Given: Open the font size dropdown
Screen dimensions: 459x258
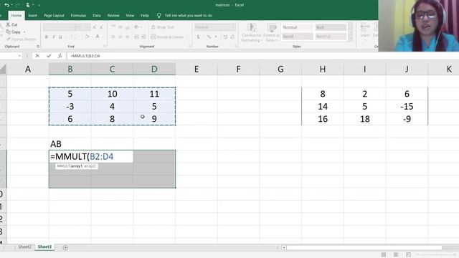Looking at the screenshot, I should pyautogui.click(x=88, y=27).
